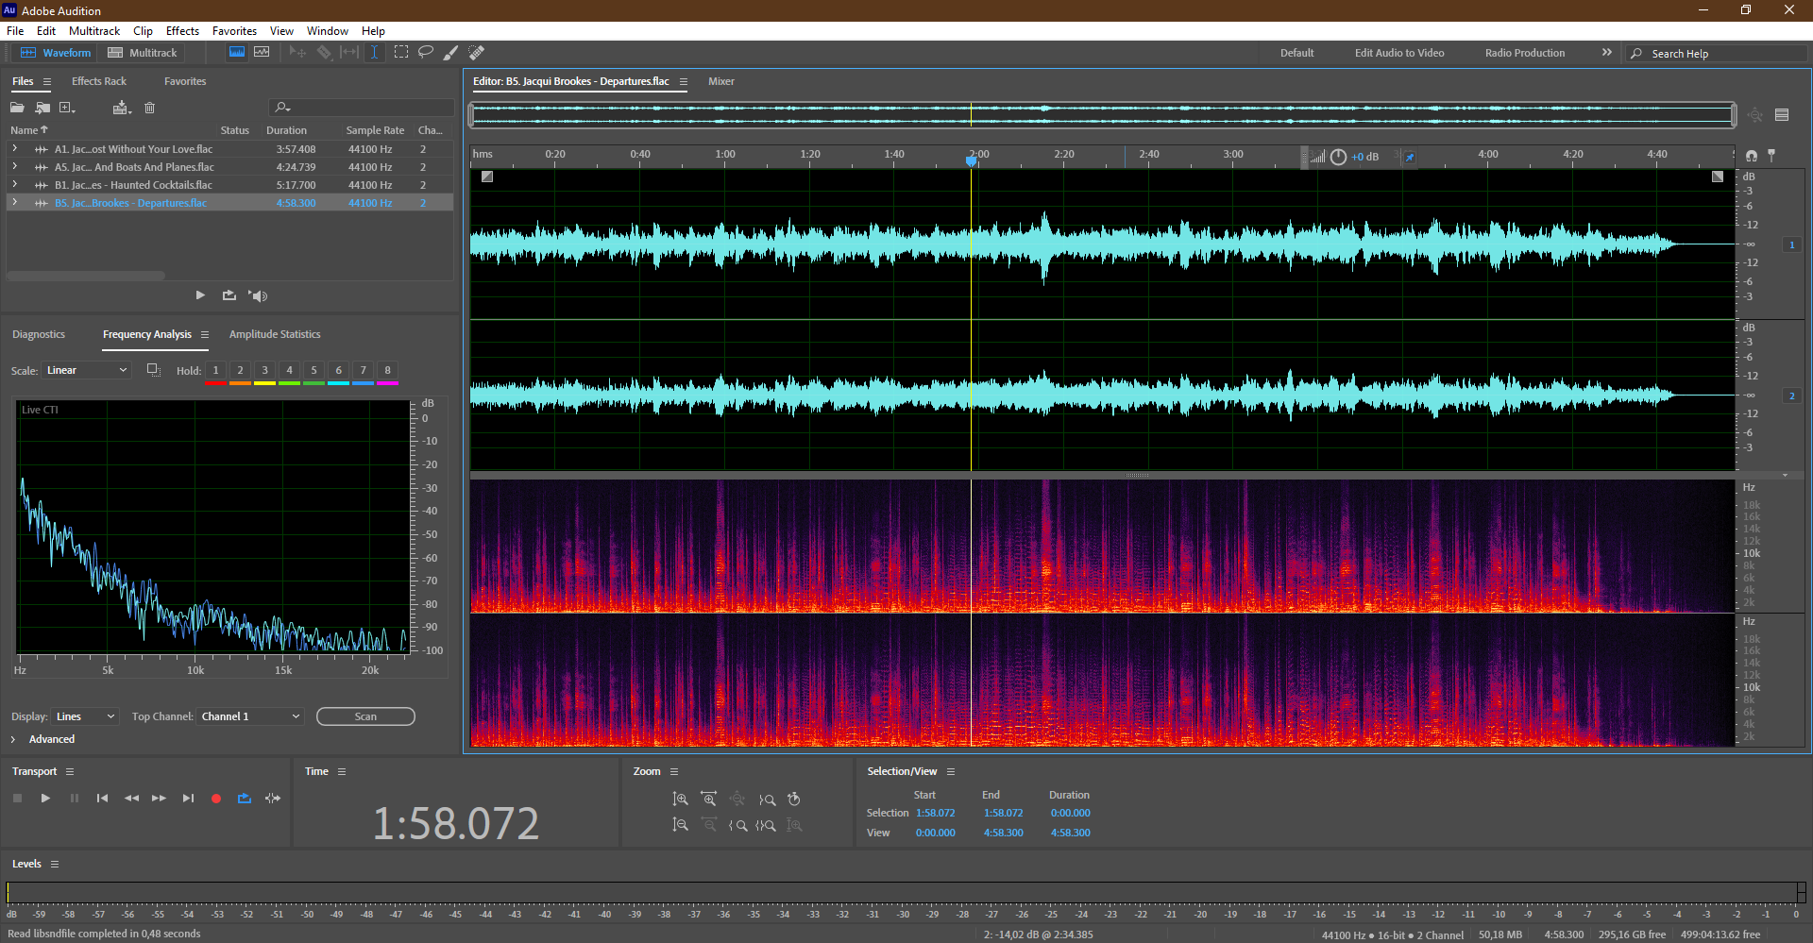The height and width of the screenshot is (943, 1813).
Task: Select the Paintbrush Selection tool
Action: point(451,53)
